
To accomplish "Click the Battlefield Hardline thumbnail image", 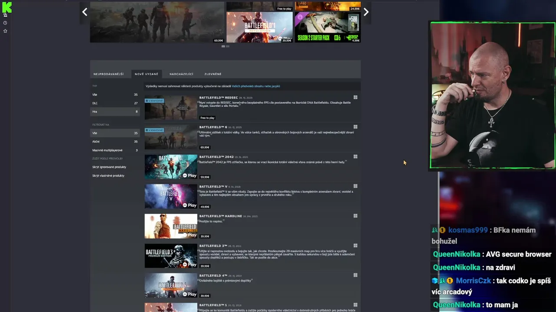I will click(x=171, y=226).
